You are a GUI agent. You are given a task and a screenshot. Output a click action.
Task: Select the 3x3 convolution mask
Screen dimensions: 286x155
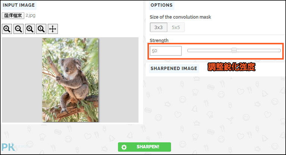[158, 27]
